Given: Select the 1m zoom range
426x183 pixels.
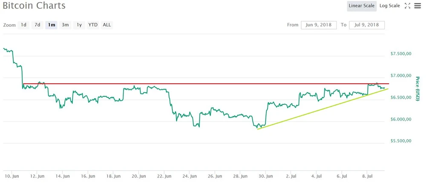Looking at the screenshot, I should click(x=51, y=25).
